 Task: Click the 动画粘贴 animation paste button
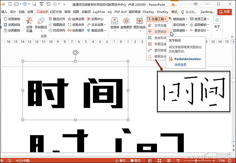coord(12,25)
